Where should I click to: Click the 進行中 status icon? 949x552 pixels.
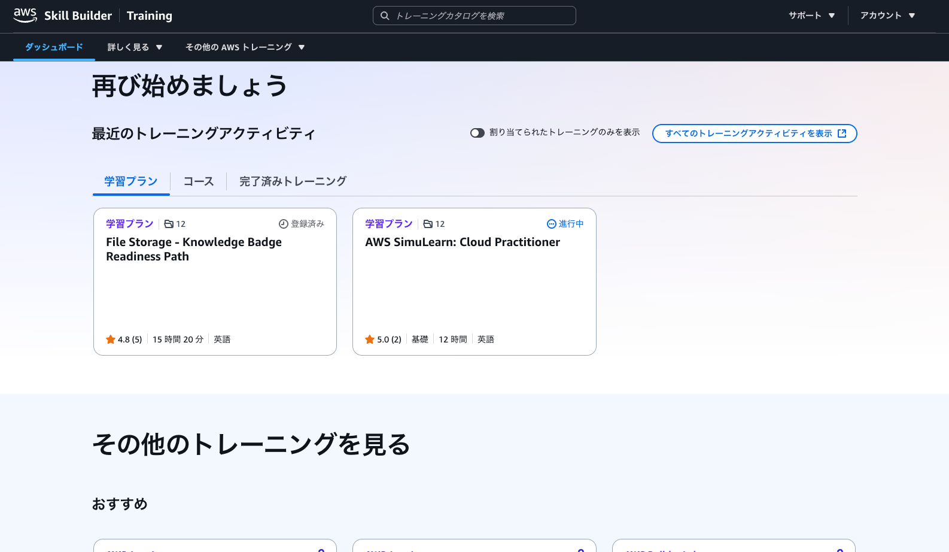[552, 224]
